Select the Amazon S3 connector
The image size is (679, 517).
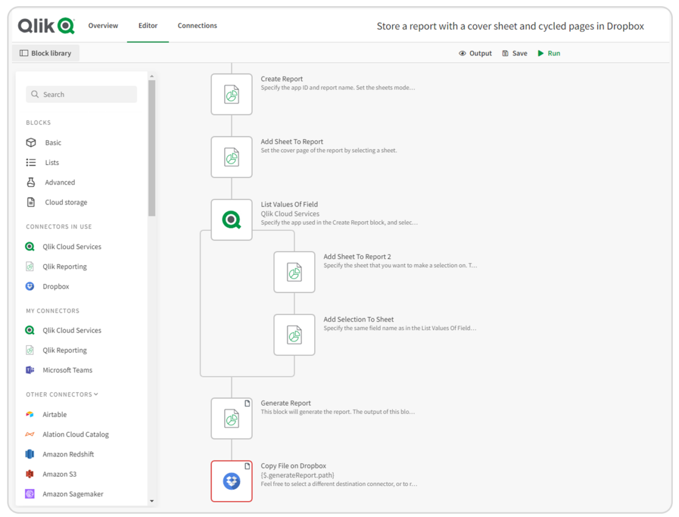coord(58,474)
